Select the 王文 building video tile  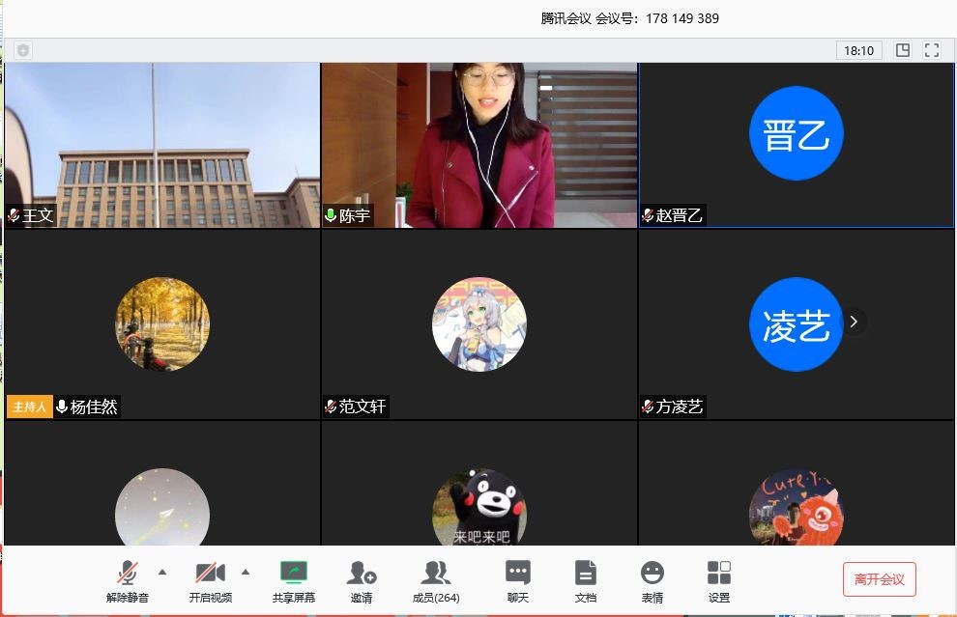[161, 145]
